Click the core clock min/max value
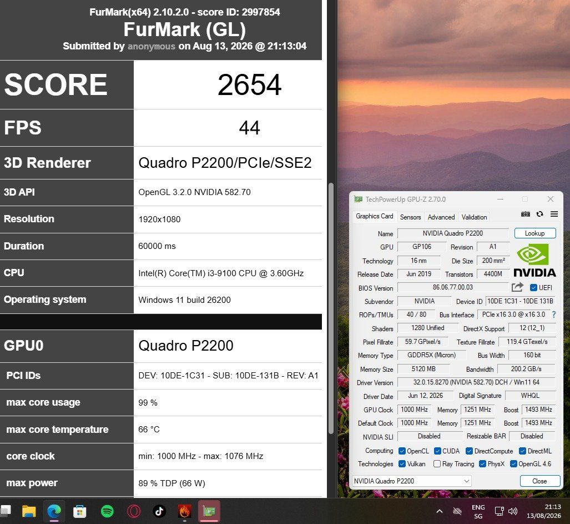This screenshot has height=524, width=570. 201,456
